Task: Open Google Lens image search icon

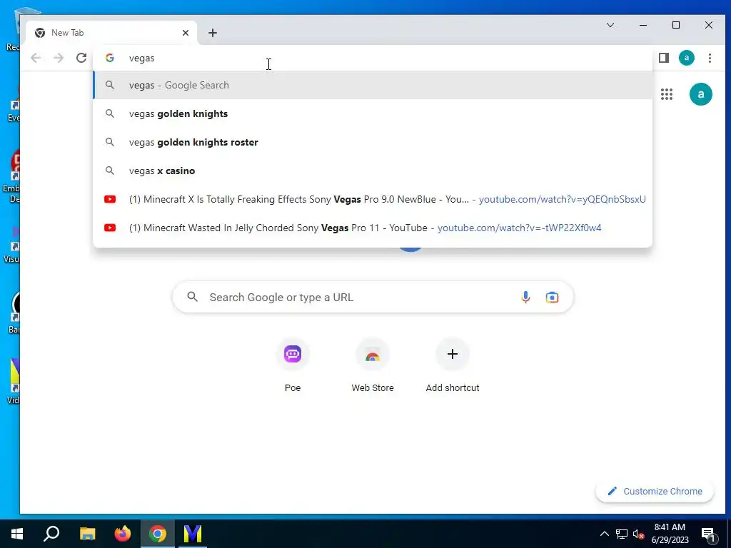Action: (552, 297)
